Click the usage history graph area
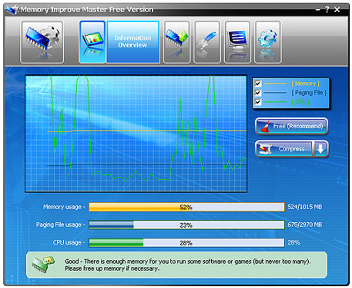 tap(136, 133)
